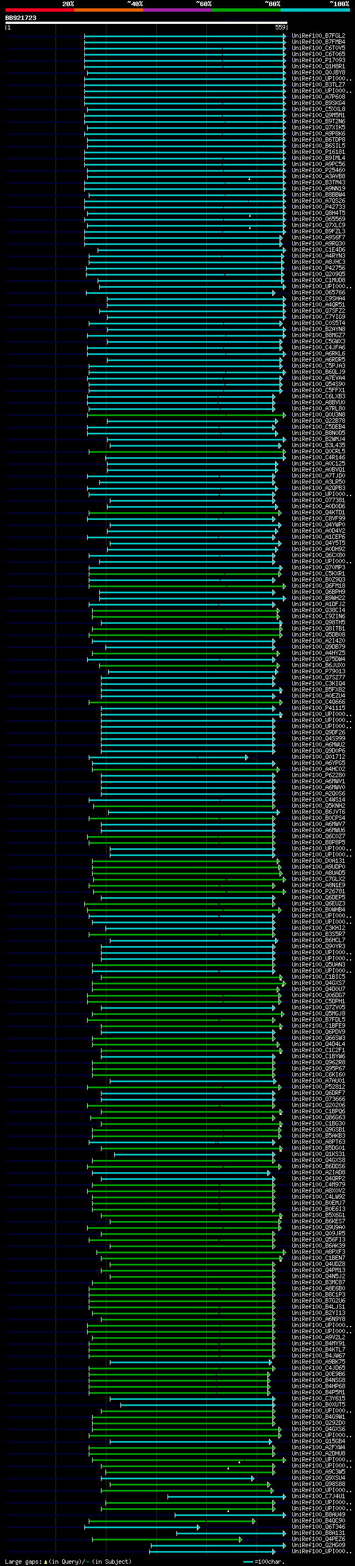Click the purple ~60% identity color segment
The height and width of the screenshot is (1566, 355).
pyautogui.click(x=177, y=11)
